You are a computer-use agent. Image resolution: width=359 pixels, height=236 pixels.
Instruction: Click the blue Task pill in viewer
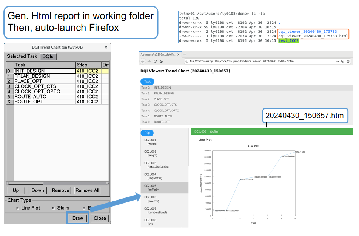point(147,81)
